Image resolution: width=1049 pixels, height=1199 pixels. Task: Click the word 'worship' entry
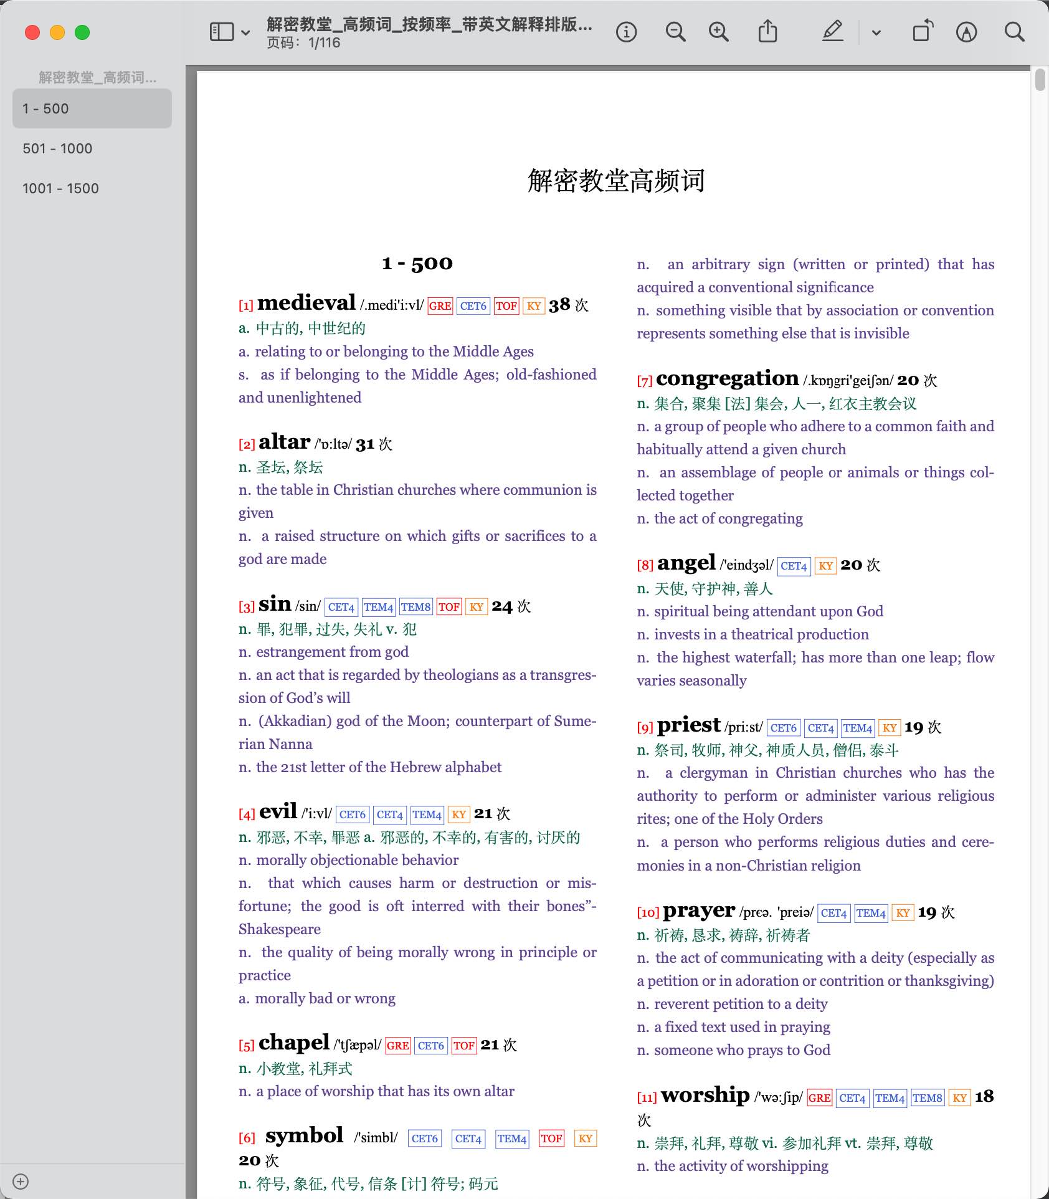705,1095
